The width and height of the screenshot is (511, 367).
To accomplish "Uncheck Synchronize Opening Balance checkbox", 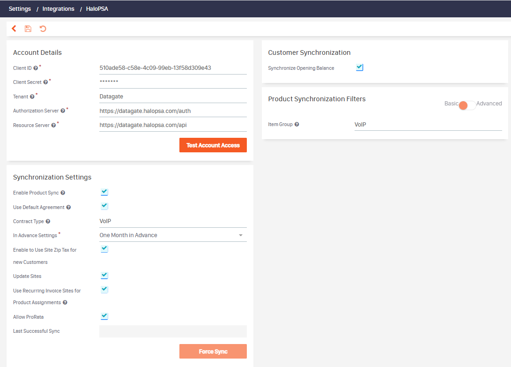I will 359,67.
